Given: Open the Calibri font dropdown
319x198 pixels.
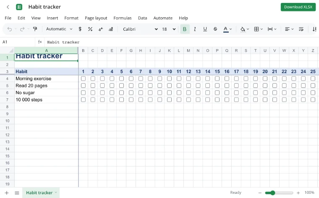Looking at the screenshot, I should point(140,29).
